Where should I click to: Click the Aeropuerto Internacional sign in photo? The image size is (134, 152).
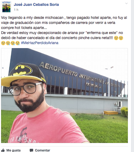tap(80, 75)
